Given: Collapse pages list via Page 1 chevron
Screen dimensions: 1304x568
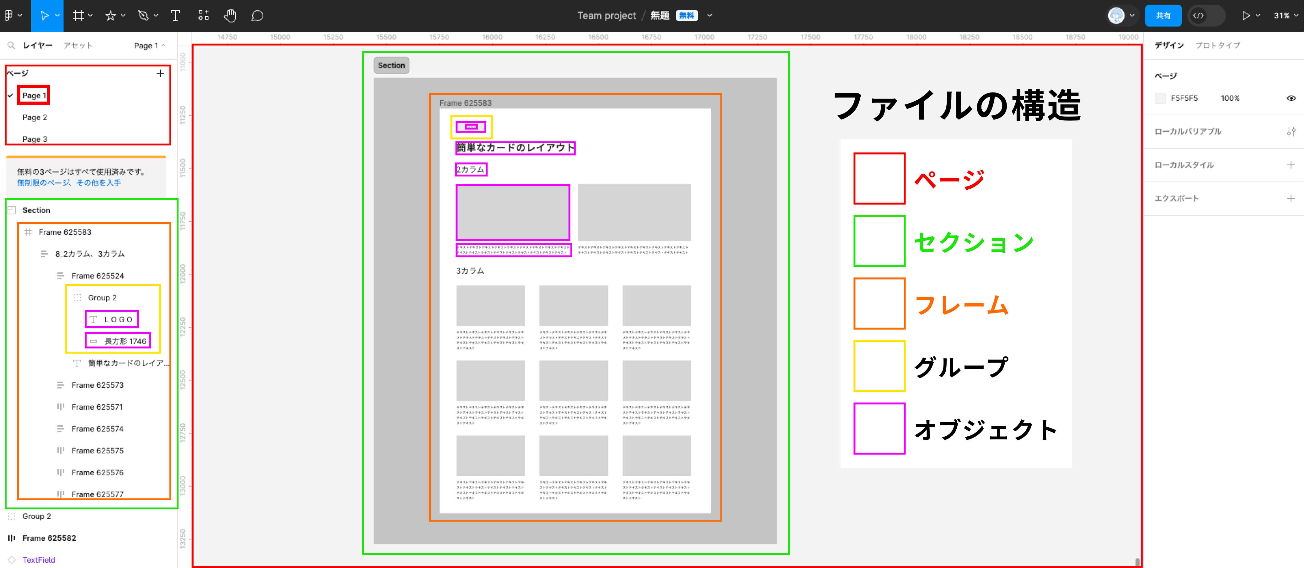Looking at the screenshot, I should click(163, 45).
